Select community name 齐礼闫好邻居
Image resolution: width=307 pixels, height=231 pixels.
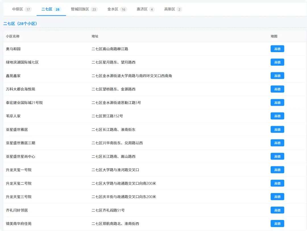pyautogui.click(x=17, y=210)
